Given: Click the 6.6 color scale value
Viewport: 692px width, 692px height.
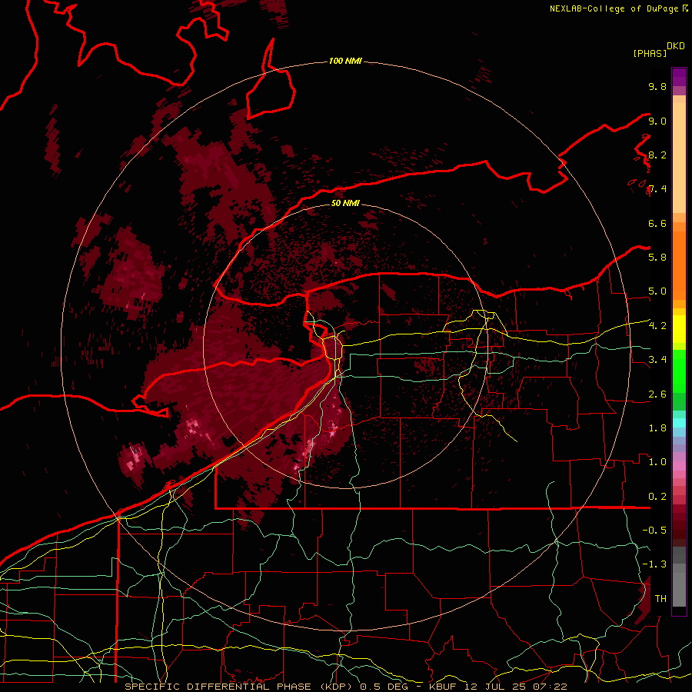Looking at the screenshot, I should pyautogui.click(x=657, y=223).
